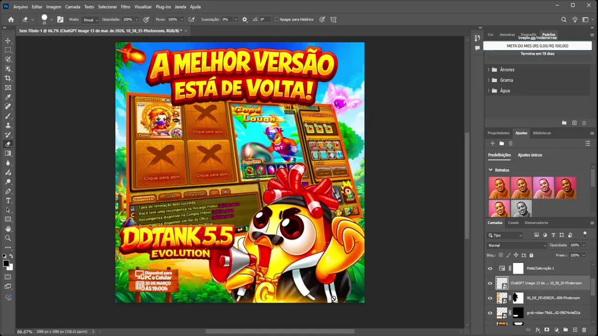This screenshot has height=336, width=598.
Task: Click the first Retratos preset thumbnail
Action: 499,188
